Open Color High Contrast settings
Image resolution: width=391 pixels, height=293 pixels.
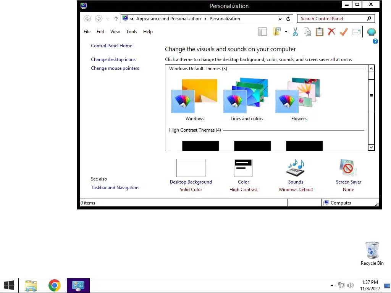pos(243,175)
